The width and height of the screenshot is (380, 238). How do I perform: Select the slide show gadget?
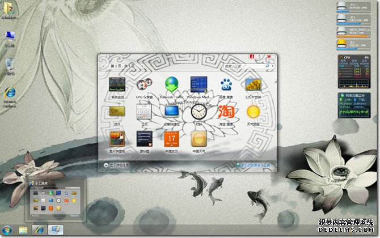coord(254,84)
